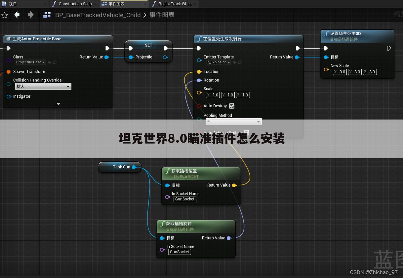Click the New Scale X field
403x278 pixels.
(x=340, y=72)
